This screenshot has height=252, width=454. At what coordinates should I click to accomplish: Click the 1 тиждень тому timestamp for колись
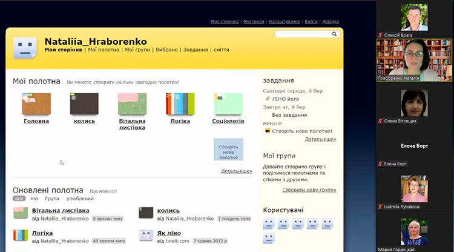234,219
